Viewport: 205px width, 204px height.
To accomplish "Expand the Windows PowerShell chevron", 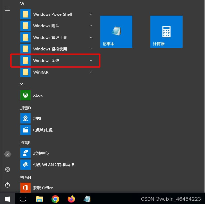I will coord(91,14).
